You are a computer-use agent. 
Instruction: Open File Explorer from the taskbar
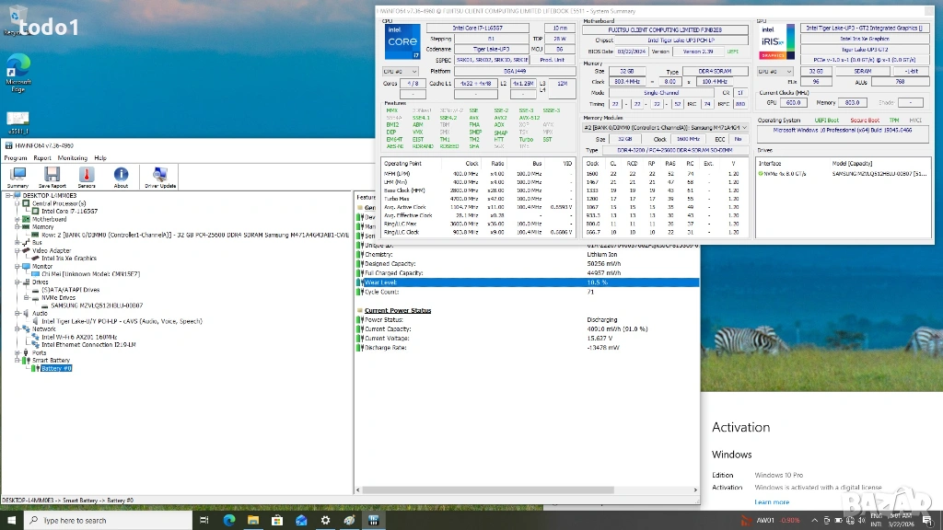click(x=253, y=520)
